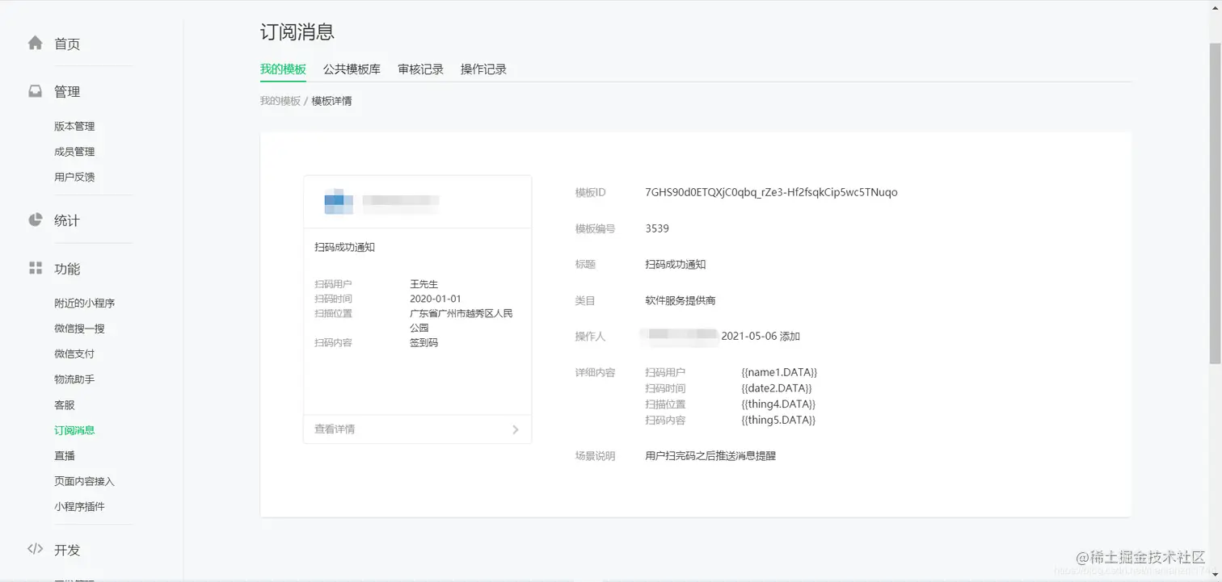Open 直播 under the 功能 section
Screen dimensions: 1222x582
(x=64, y=455)
